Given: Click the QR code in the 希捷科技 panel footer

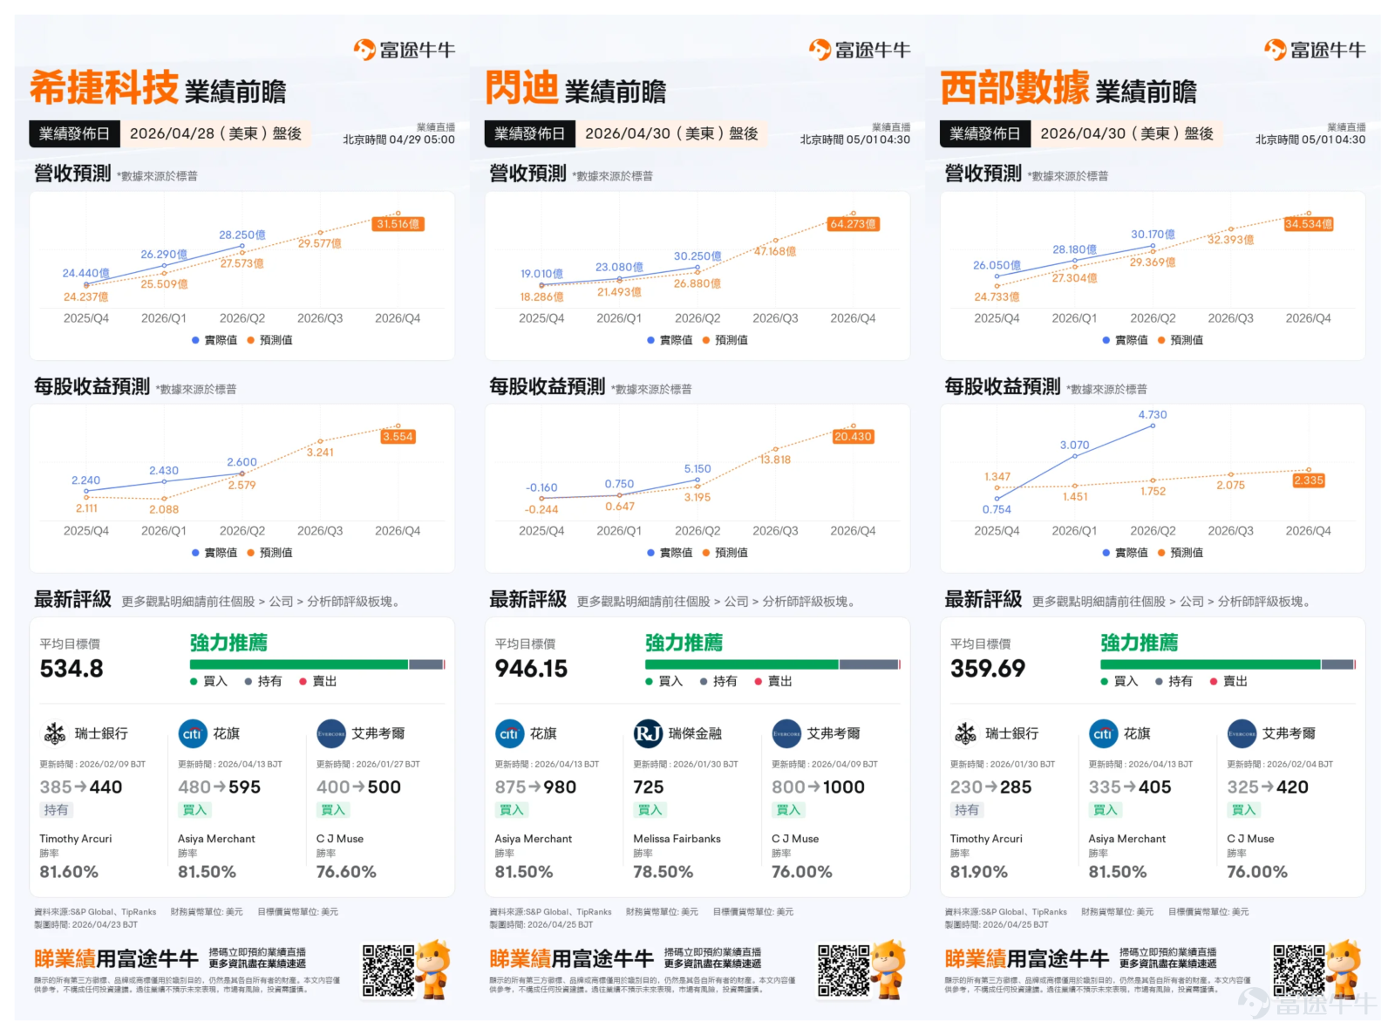Looking at the screenshot, I should [x=388, y=970].
